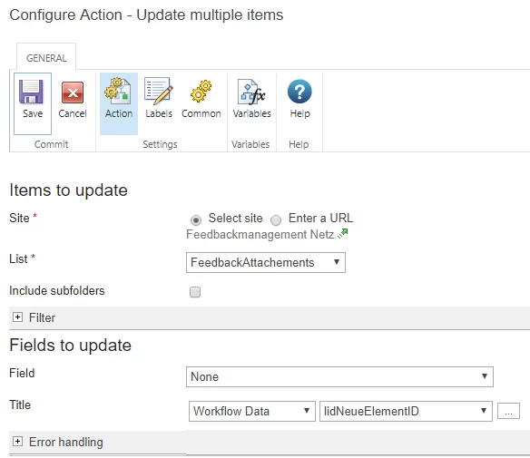530x458 pixels.
Task: Click the Cancel red X icon
Action: (73, 93)
